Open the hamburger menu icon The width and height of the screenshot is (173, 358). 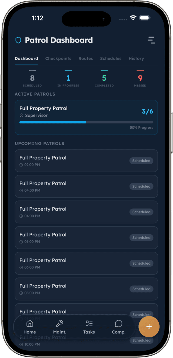151,40
